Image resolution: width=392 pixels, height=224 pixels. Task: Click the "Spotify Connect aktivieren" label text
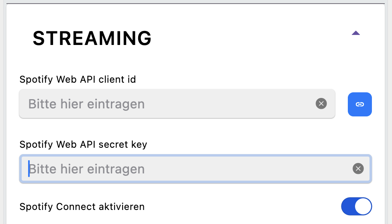[82, 207]
